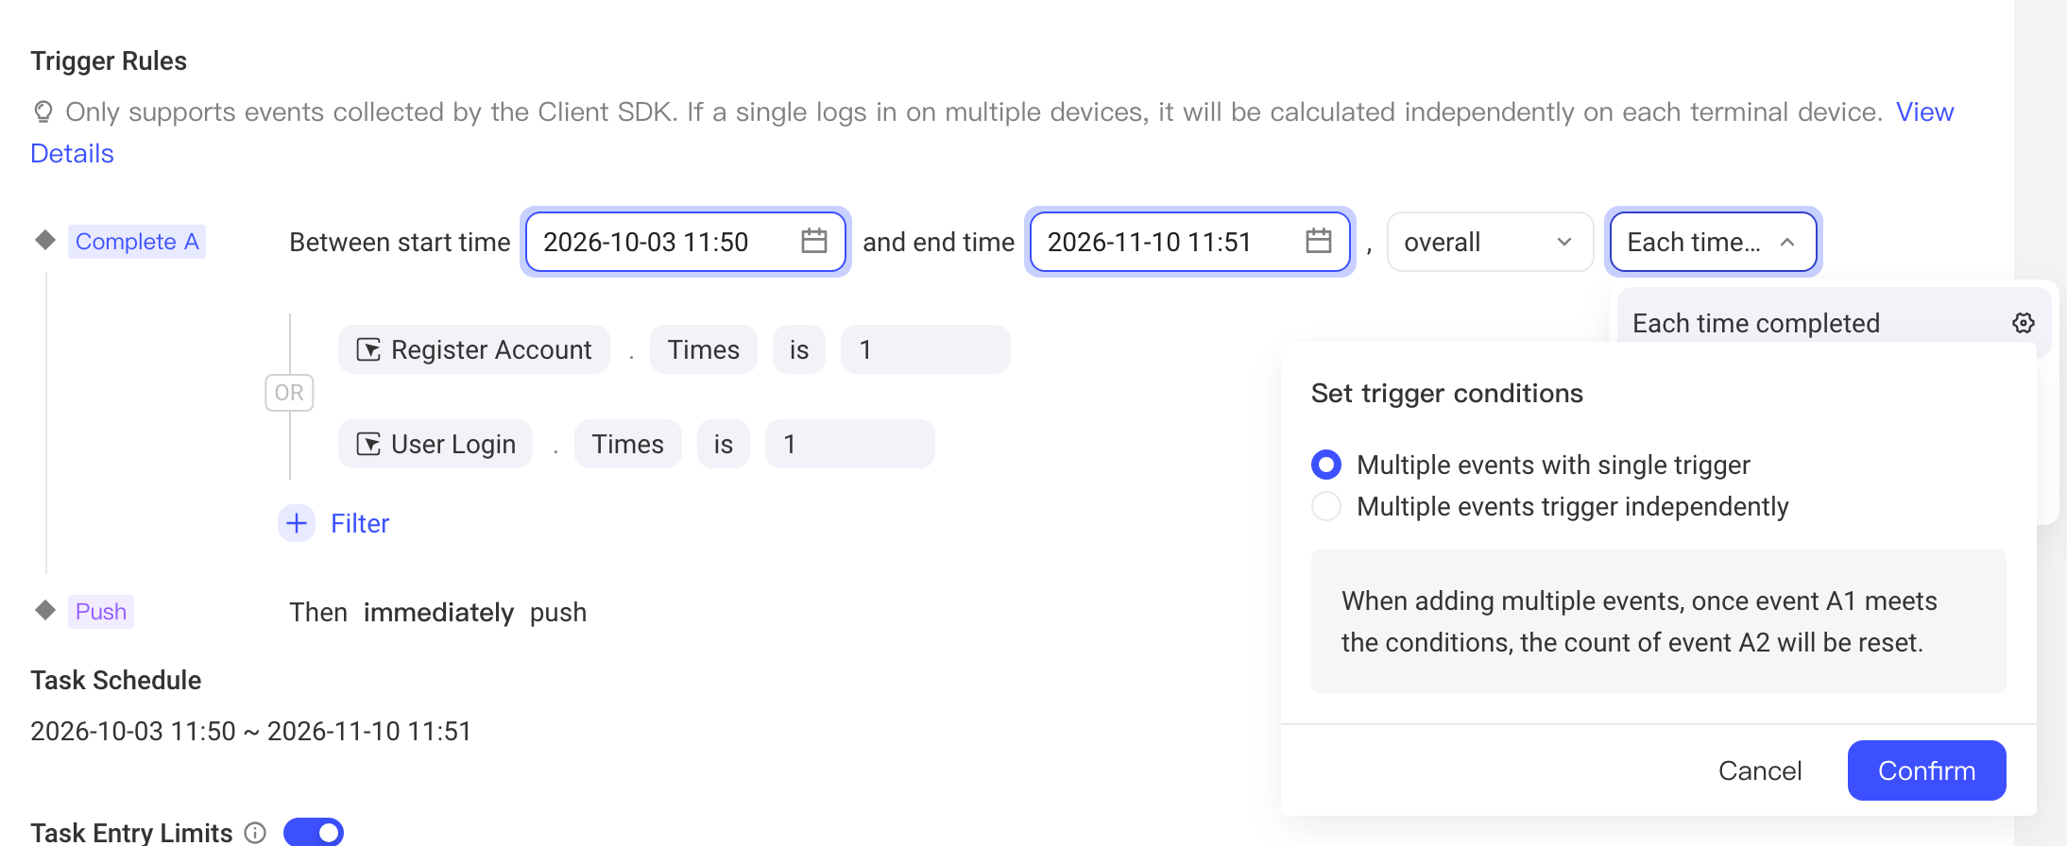
Task: Open the end time calendar icon
Action: tap(1318, 242)
